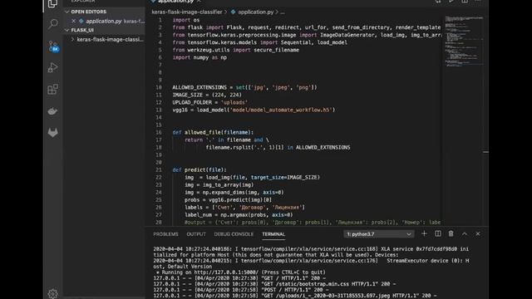The image size is (532, 299).
Task: Select terminal in '1: python3.7' dropdown
Action: [x=379, y=234]
